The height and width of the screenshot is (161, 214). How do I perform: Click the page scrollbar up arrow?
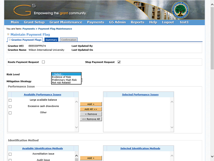click(212, 2)
